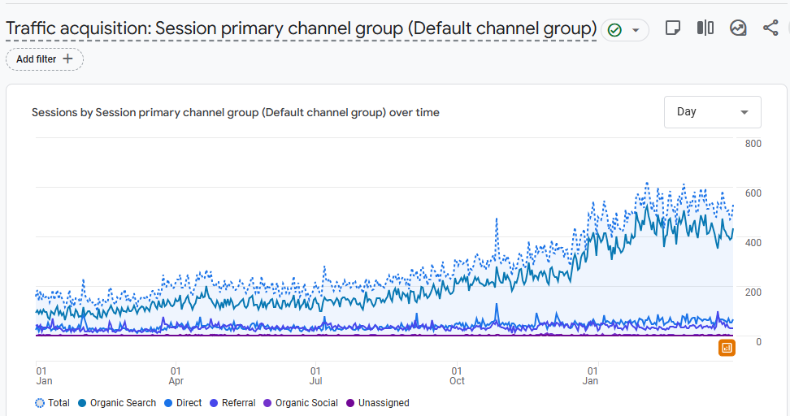
Task: Click the chart title 'Sessions by Session primary channel group'
Action: (x=235, y=113)
